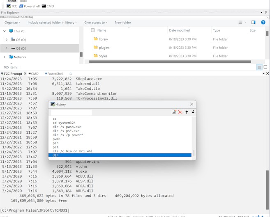Sort files by Name column
This screenshot has height=217, width=270.
[102, 30]
